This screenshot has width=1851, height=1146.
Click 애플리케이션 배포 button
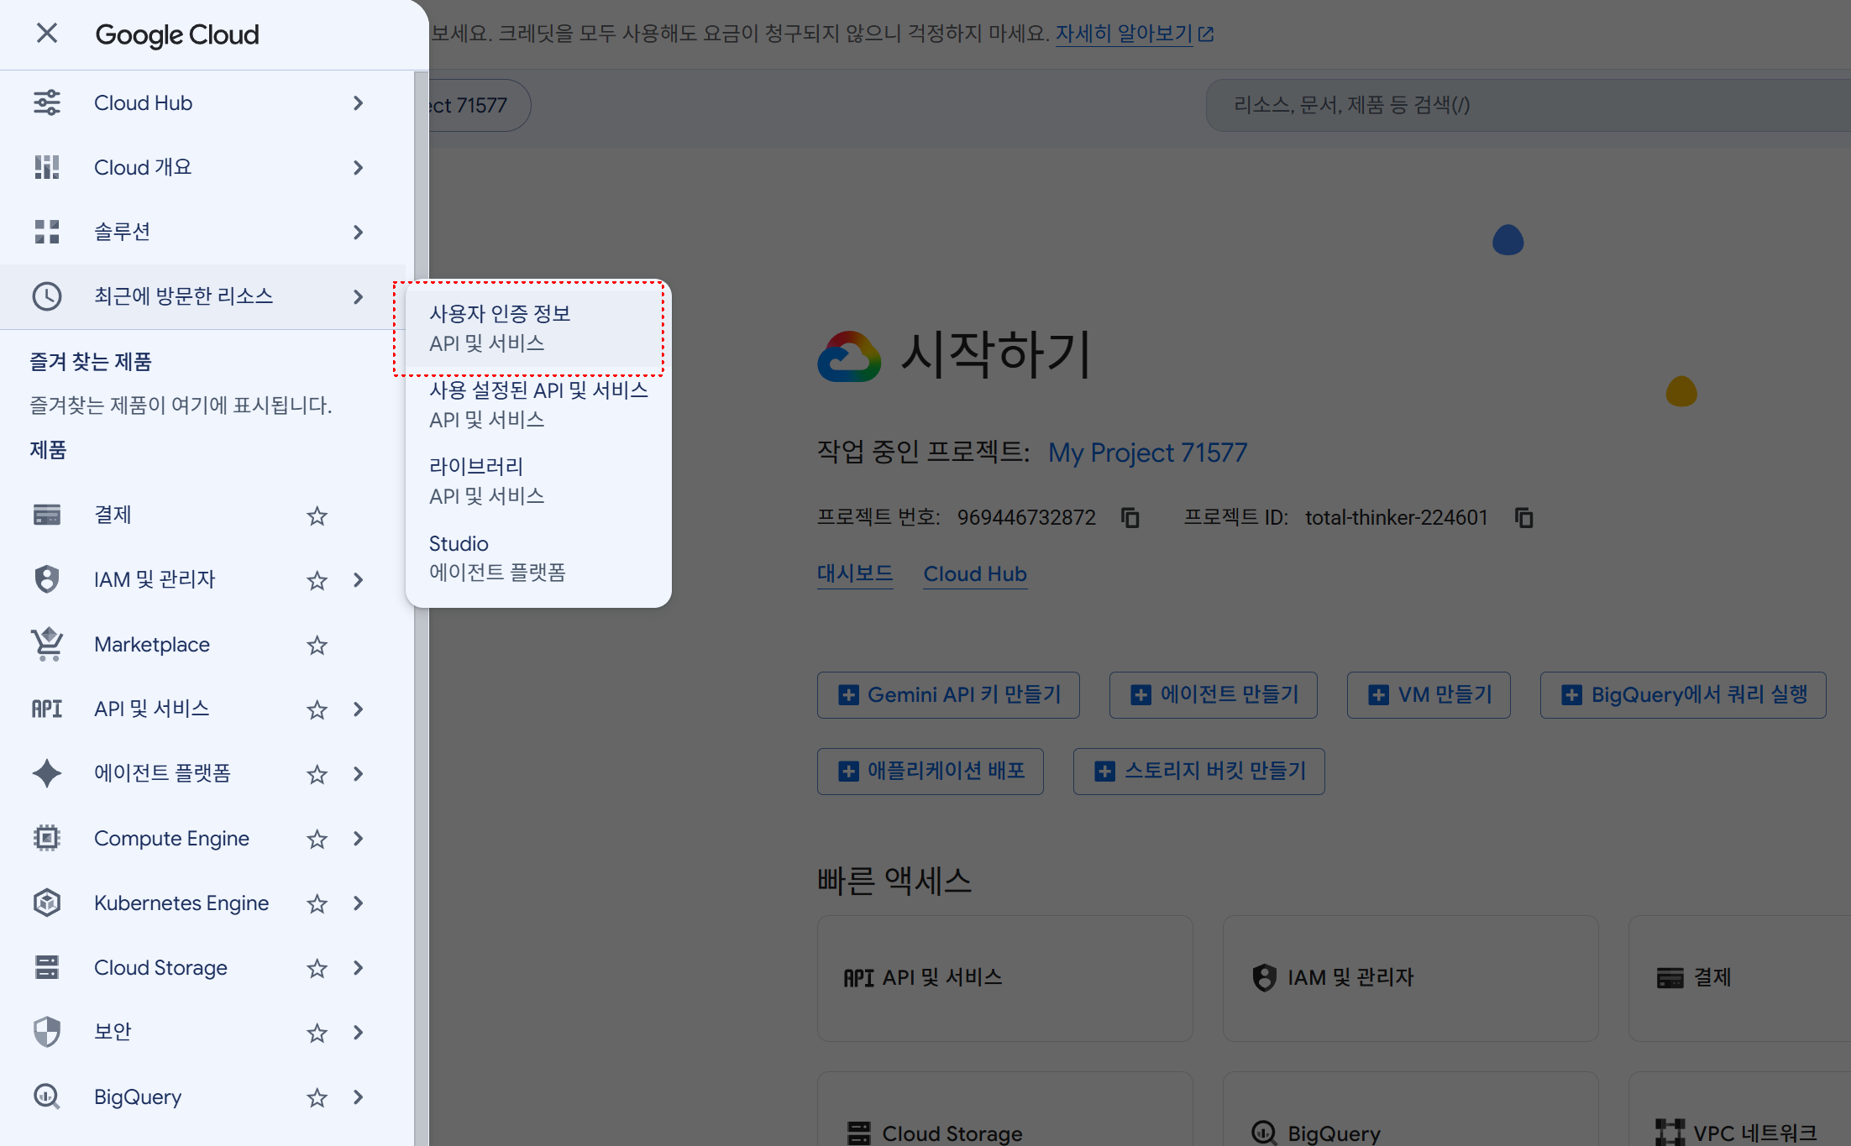tap(931, 772)
